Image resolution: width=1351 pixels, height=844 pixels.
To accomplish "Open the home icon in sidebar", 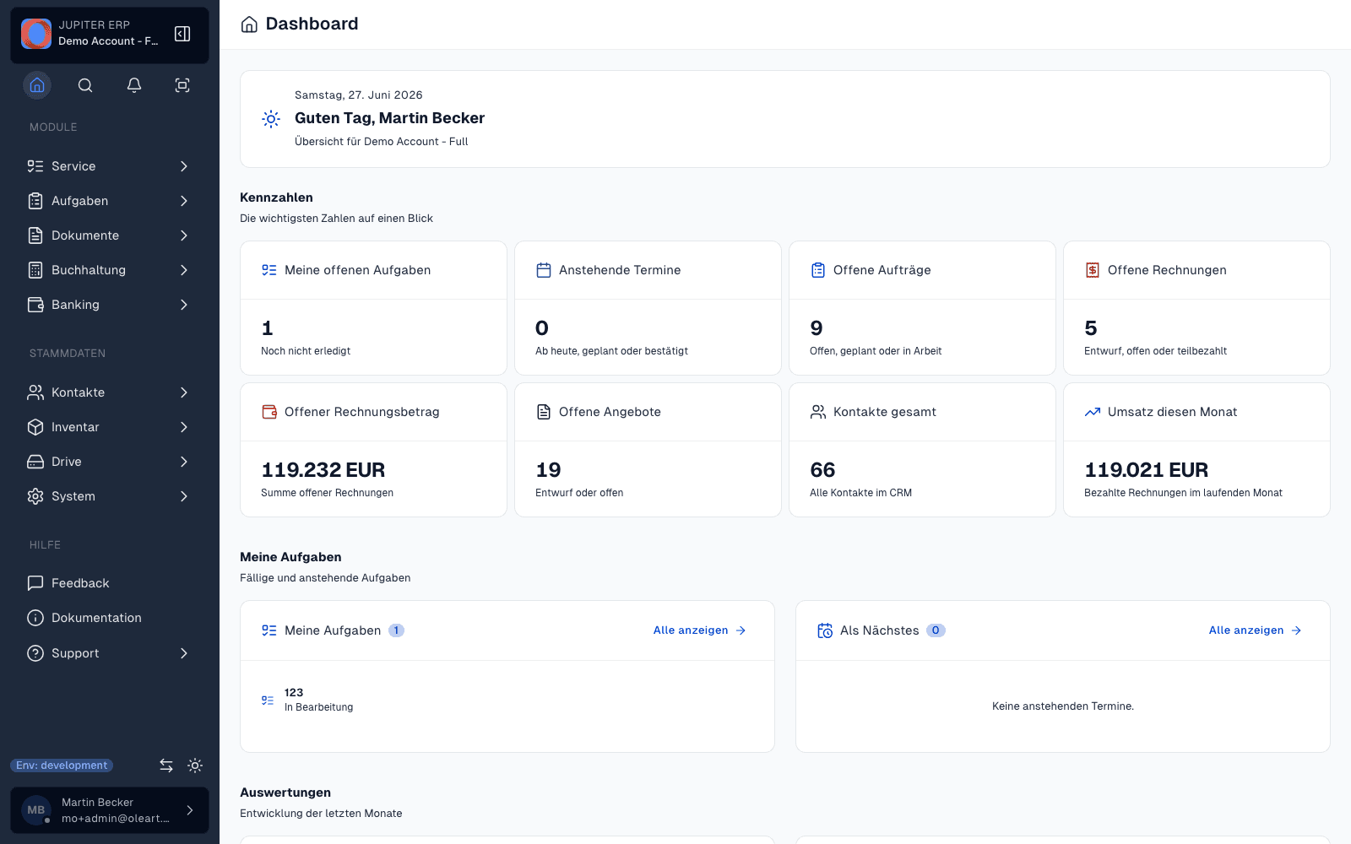I will [x=37, y=85].
